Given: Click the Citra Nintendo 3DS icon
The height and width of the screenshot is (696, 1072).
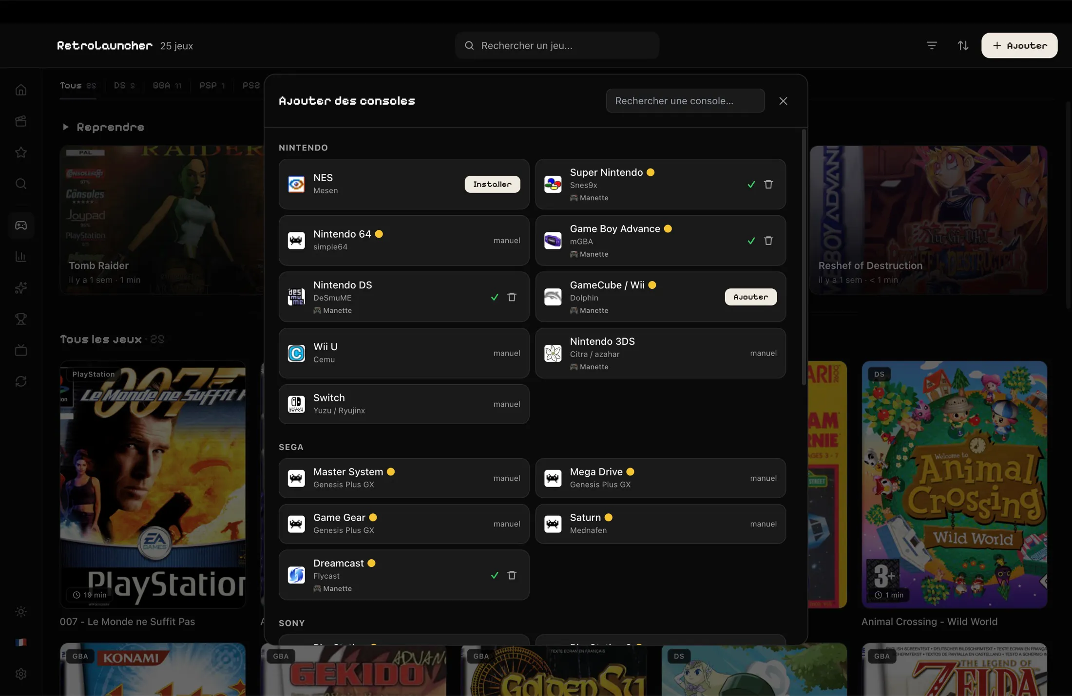Looking at the screenshot, I should click(553, 353).
